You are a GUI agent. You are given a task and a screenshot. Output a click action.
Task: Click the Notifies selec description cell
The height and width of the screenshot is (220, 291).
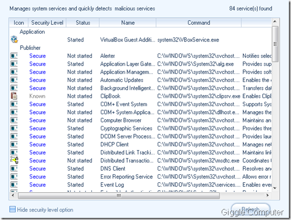[257, 56]
